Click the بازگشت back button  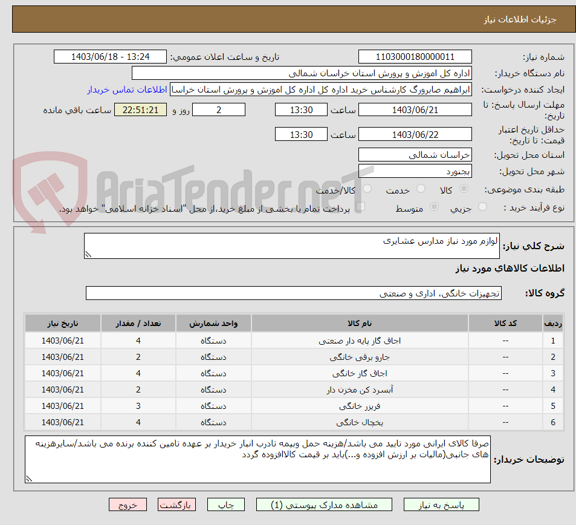point(176,505)
